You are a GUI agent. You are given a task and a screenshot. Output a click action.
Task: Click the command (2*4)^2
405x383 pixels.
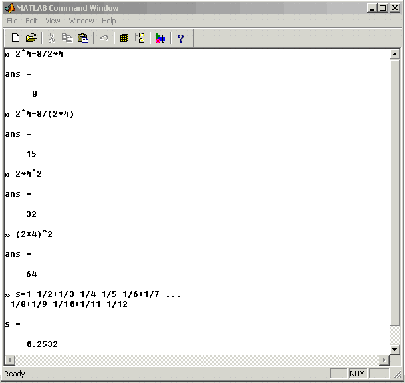(34, 234)
